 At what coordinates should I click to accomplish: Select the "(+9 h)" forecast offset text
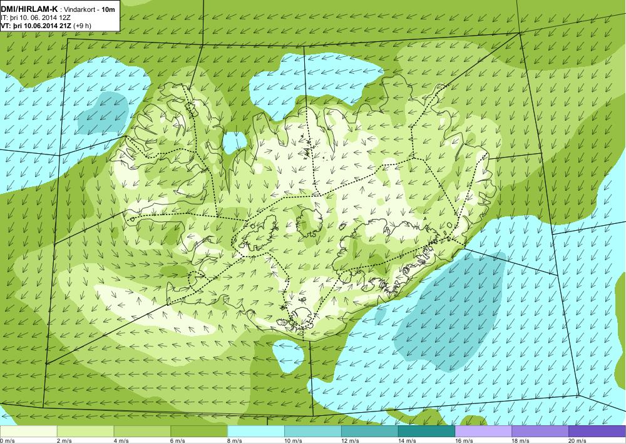(x=83, y=26)
